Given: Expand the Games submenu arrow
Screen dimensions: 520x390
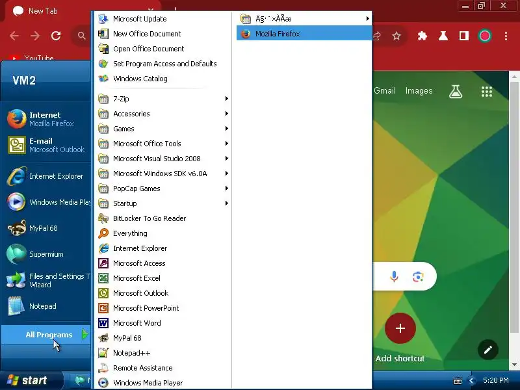Looking at the screenshot, I should click(x=226, y=128).
